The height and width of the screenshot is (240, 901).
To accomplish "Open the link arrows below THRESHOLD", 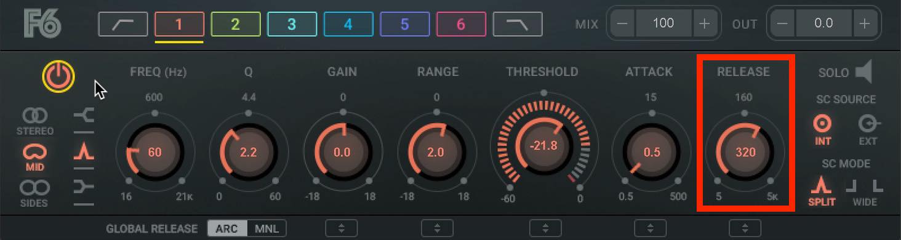I will pos(545,228).
